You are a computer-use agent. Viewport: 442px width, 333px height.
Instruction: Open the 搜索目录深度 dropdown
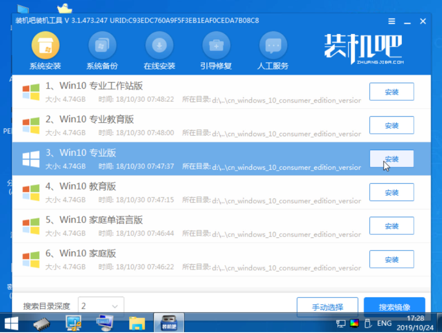pos(101,306)
